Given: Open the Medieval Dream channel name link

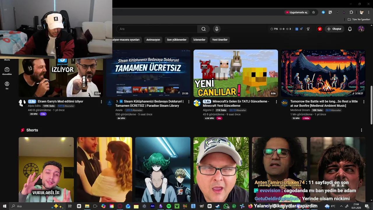Looking at the screenshot, I should coord(300,110).
